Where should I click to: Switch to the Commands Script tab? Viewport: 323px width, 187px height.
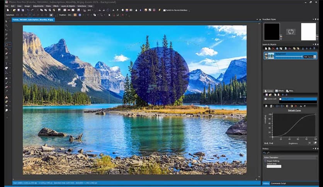(278, 183)
